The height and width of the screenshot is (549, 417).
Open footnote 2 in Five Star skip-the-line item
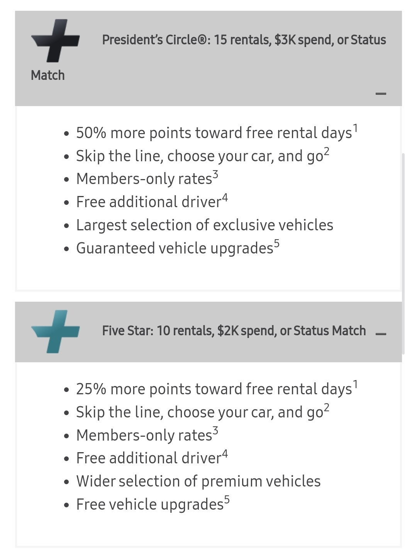(x=327, y=407)
